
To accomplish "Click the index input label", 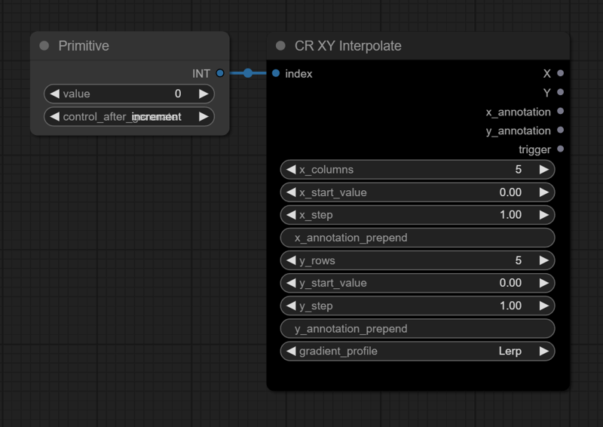I will (298, 73).
